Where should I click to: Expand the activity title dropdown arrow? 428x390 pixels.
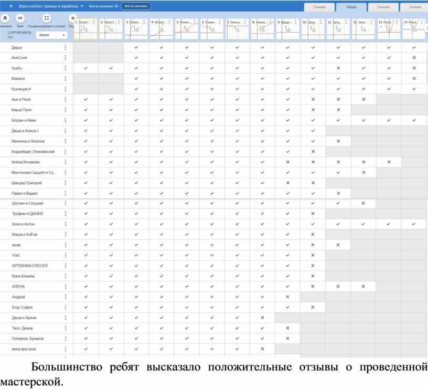click(x=82, y=6)
